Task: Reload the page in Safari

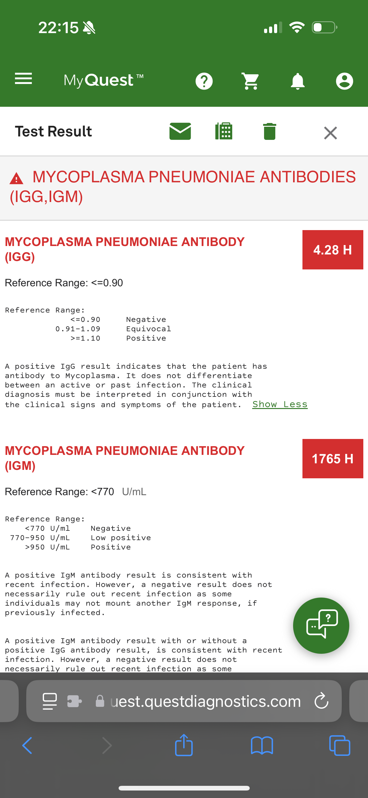Action: point(321,701)
